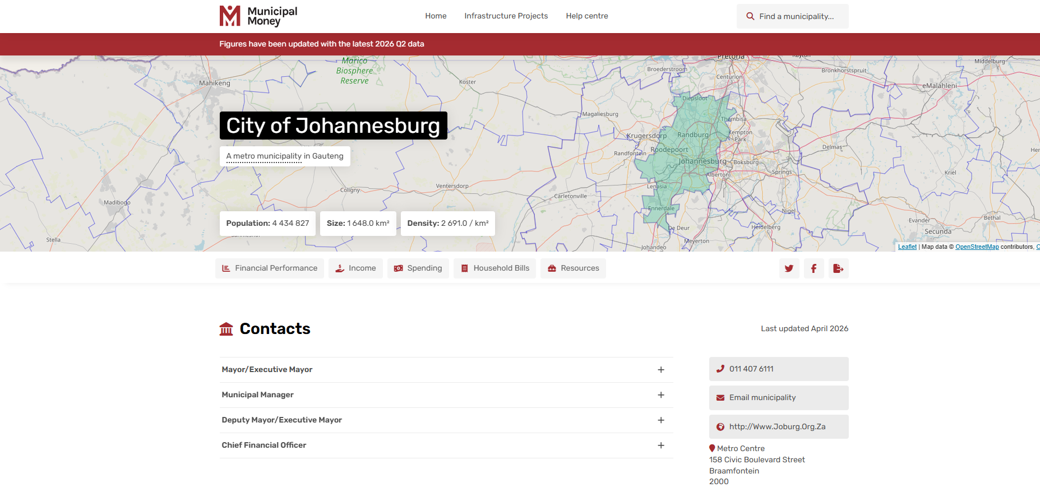
Task: Click the Size: 1 648.0 km² box
Action: pyautogui.click(x=358, y=224)
